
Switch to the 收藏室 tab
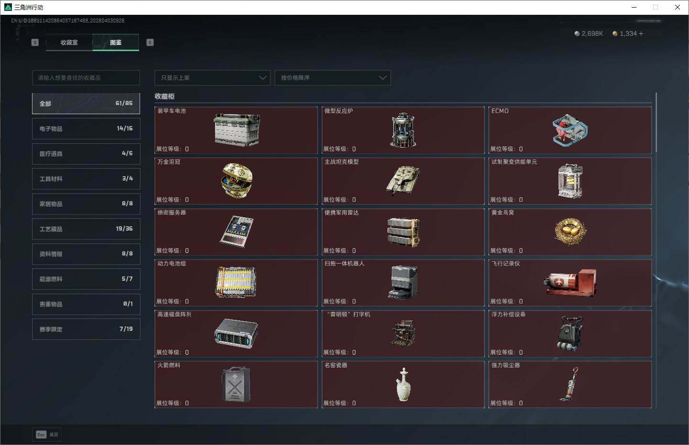pyautogui.click(x=69, y=42)
